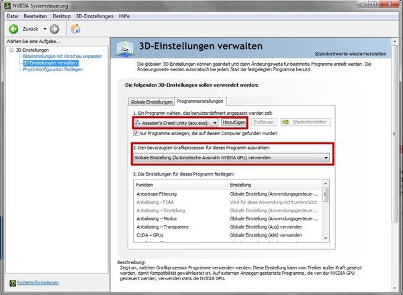Open the Desktop menu

pos(61,16)
